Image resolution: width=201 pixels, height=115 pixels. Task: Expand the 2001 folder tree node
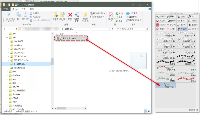[7, 34]
